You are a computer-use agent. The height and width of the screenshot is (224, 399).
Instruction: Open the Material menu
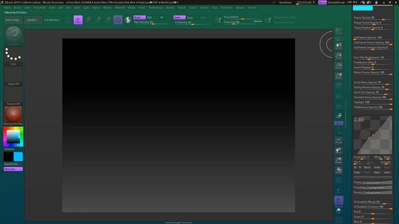point(120,7)
